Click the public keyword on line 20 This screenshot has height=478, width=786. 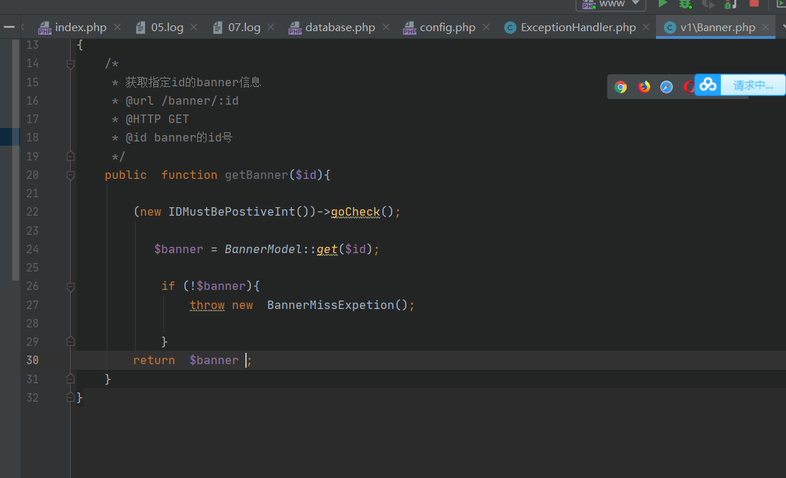pyautogui.click(x=126, y=175)
